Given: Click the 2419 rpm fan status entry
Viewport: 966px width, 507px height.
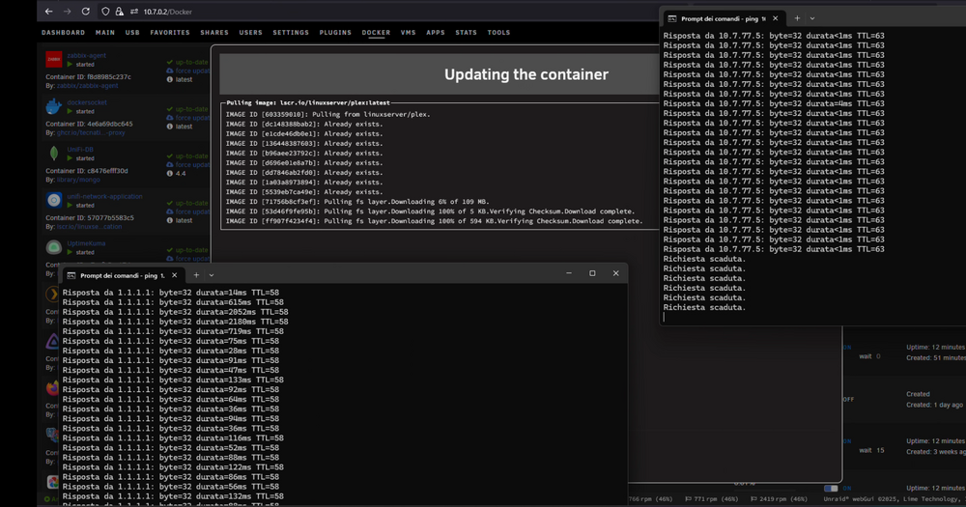Looking at the screenshot, I should click(779, 499).
